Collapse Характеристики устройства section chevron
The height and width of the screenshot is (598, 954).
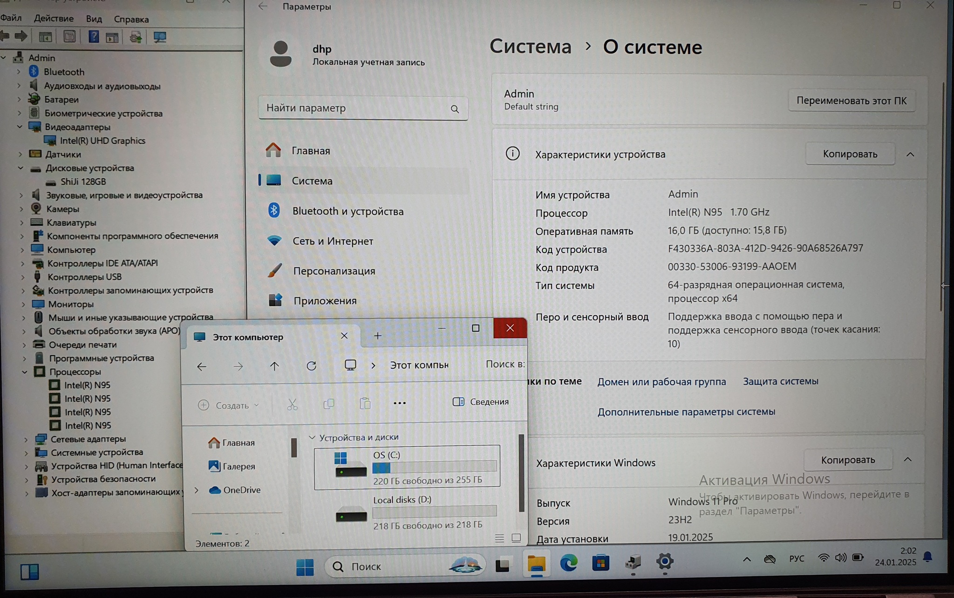(x=910, y=154)
